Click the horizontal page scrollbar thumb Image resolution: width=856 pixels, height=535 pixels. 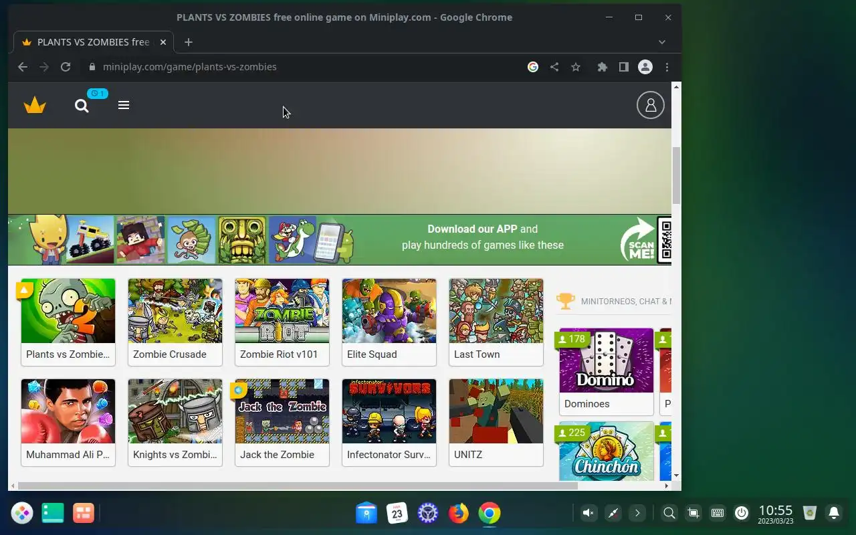tap(298, 486)
